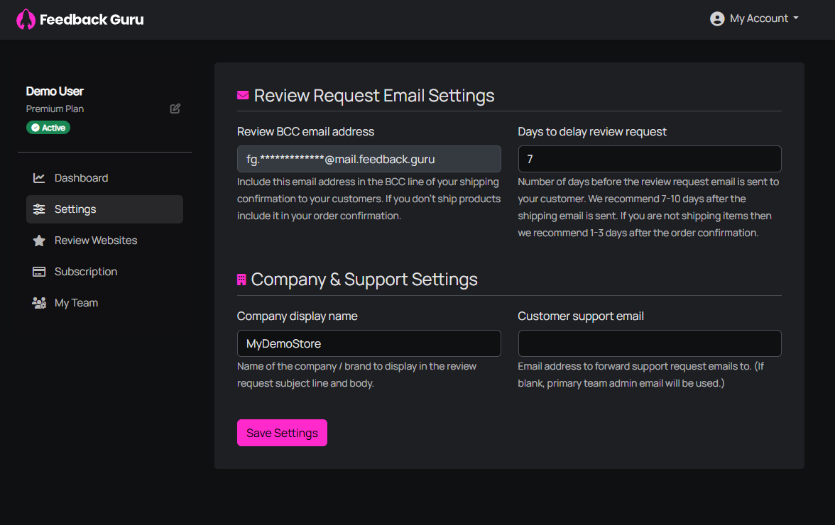
Task: Click the Demo User name text
Action: tap(55, 92)
